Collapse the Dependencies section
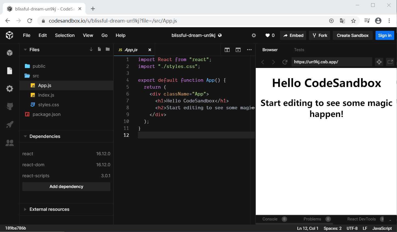This screenshot has height=232, width=397. pos(25,136)
